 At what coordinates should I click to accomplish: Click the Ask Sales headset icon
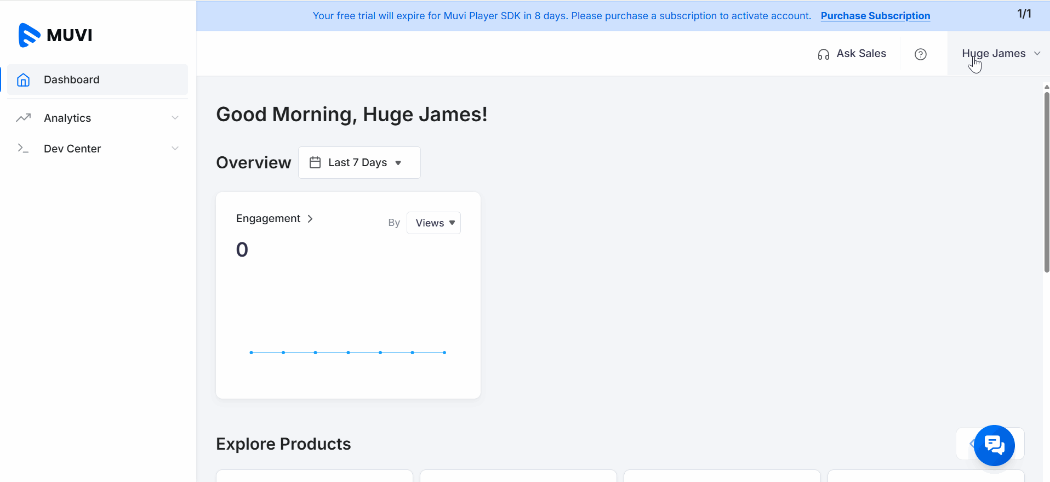pyautogui.click(x=823, y=54)
